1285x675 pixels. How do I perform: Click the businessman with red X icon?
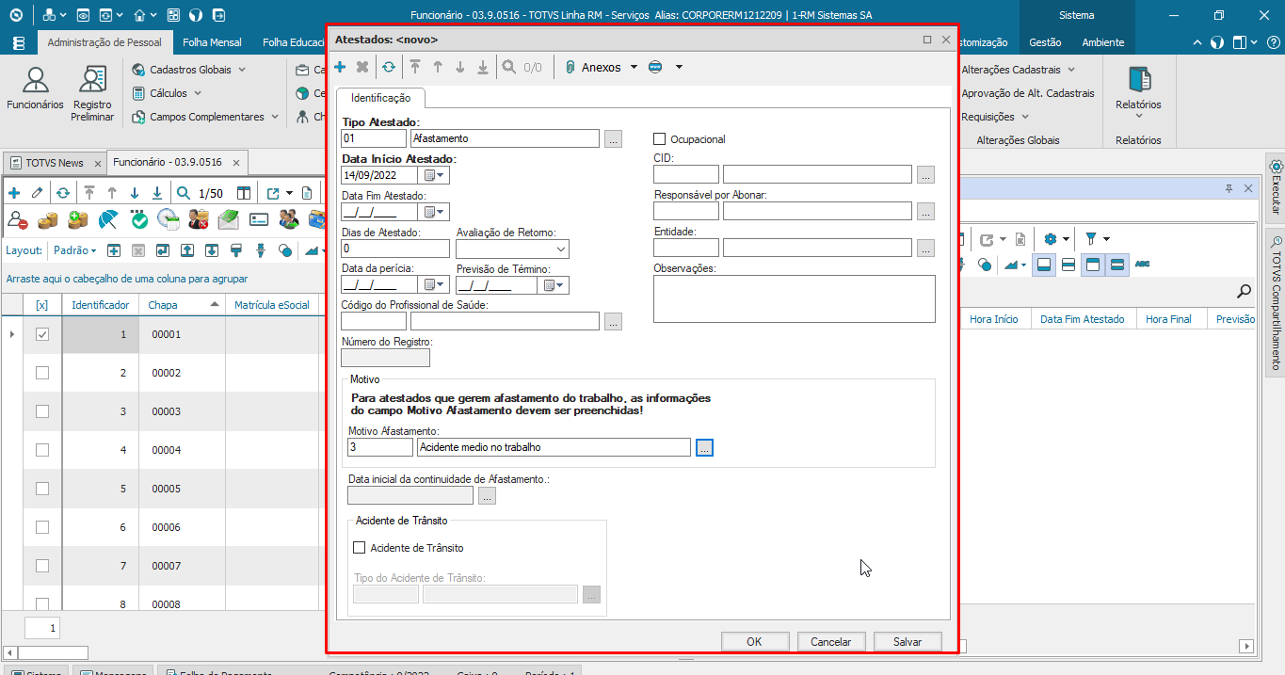coord(198,219)
